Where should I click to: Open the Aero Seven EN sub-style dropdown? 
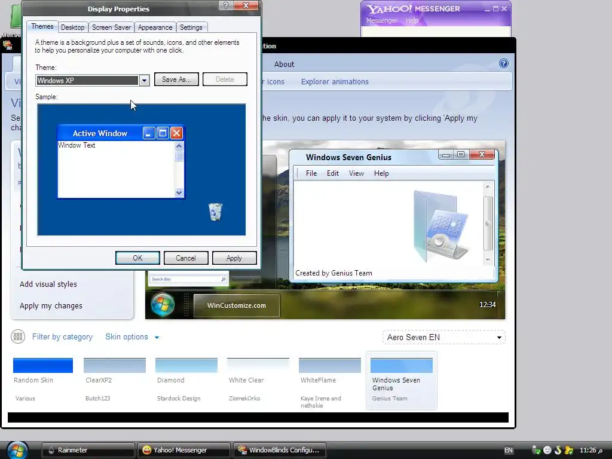tap(444, 337)
